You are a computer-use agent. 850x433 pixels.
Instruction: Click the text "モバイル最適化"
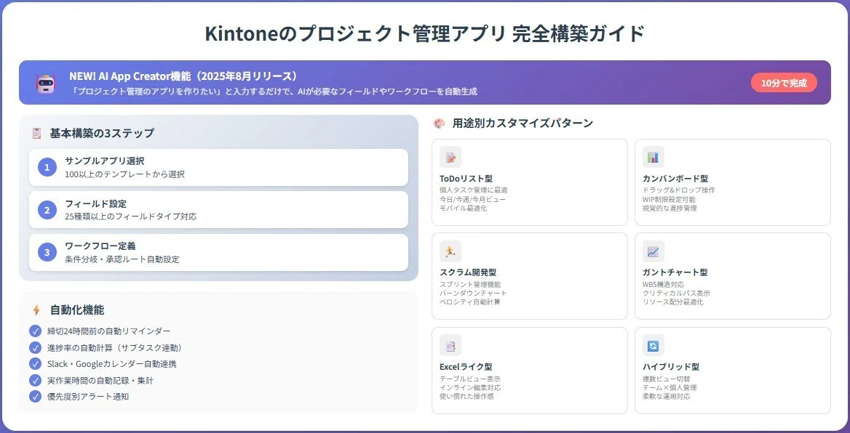click(464, 208)
